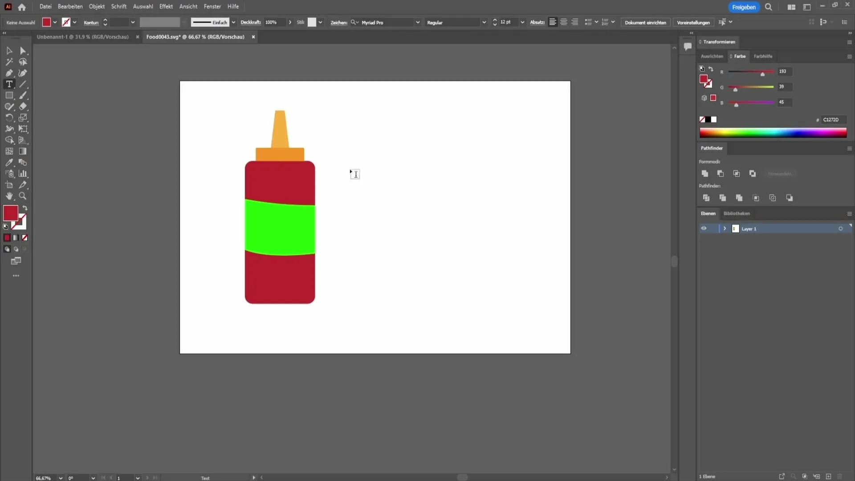
Task: Select the Hand tool
Action: coord(9,196)
